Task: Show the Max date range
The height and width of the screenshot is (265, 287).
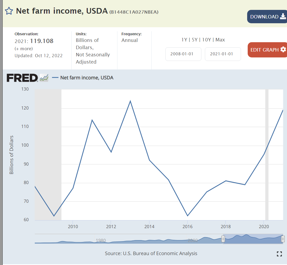Action: click(x=220, y=40)
